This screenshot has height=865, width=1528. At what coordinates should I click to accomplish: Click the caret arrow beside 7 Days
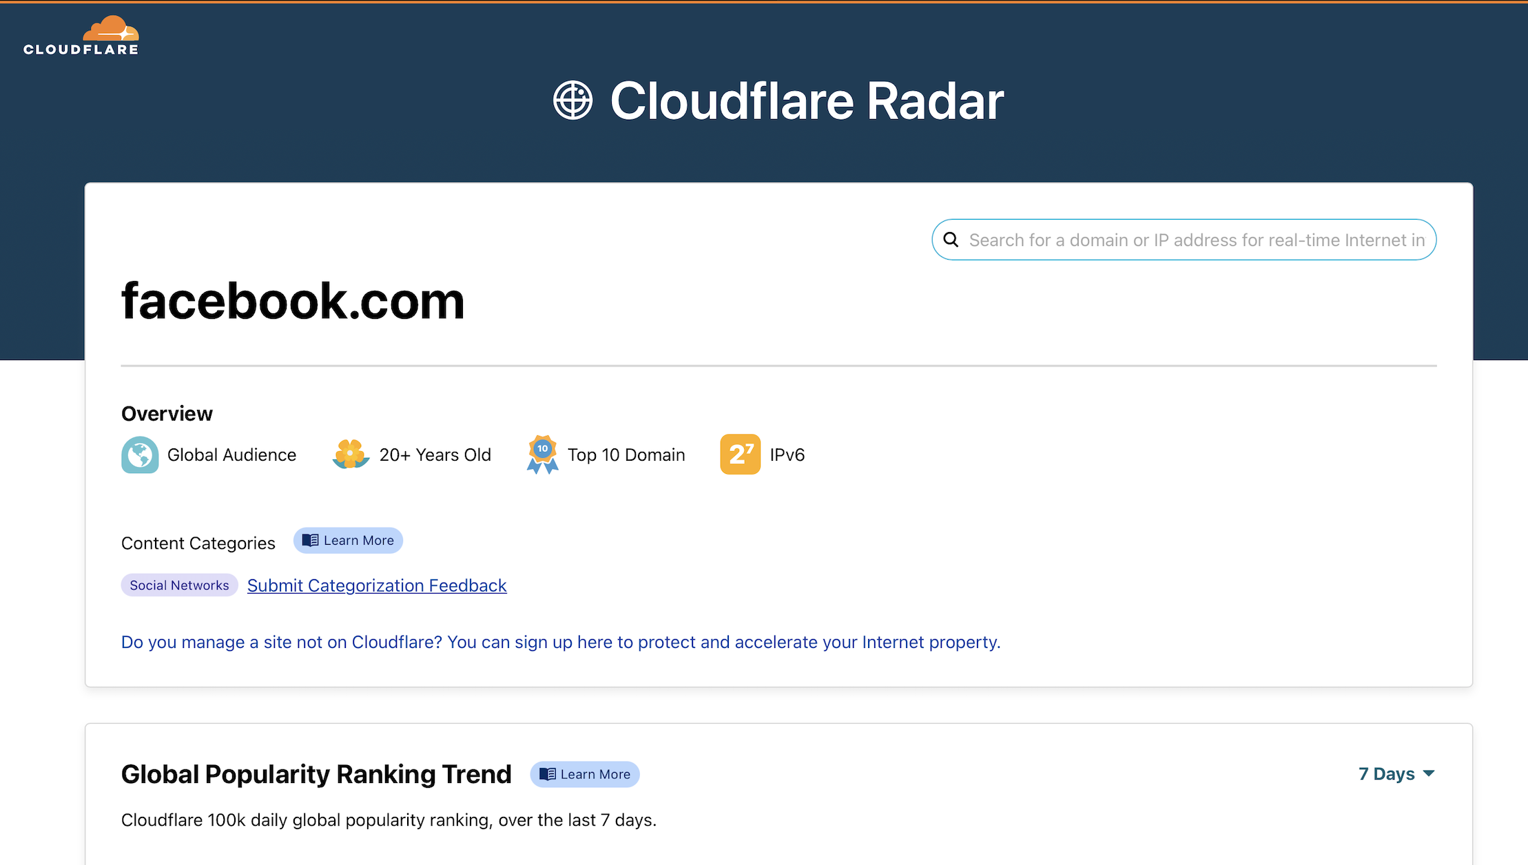click(1429, 773)
